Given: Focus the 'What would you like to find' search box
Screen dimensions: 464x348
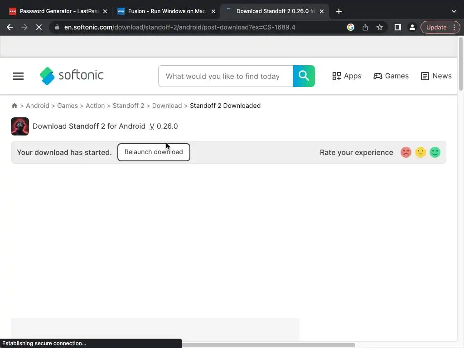Looking at the screenshot, I should pos(226,76).
